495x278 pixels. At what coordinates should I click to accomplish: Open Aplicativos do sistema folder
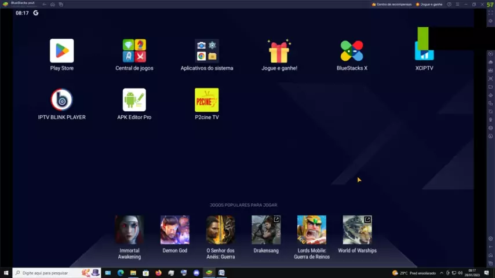click(x=207, y=51)
